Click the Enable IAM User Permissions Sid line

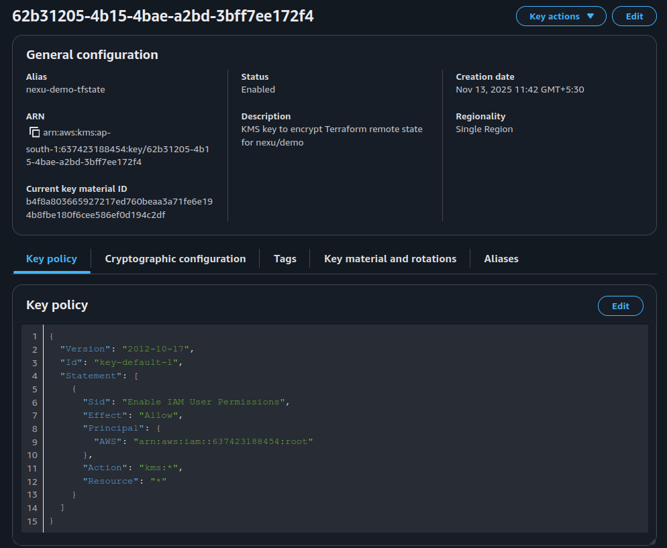[184, 402]
